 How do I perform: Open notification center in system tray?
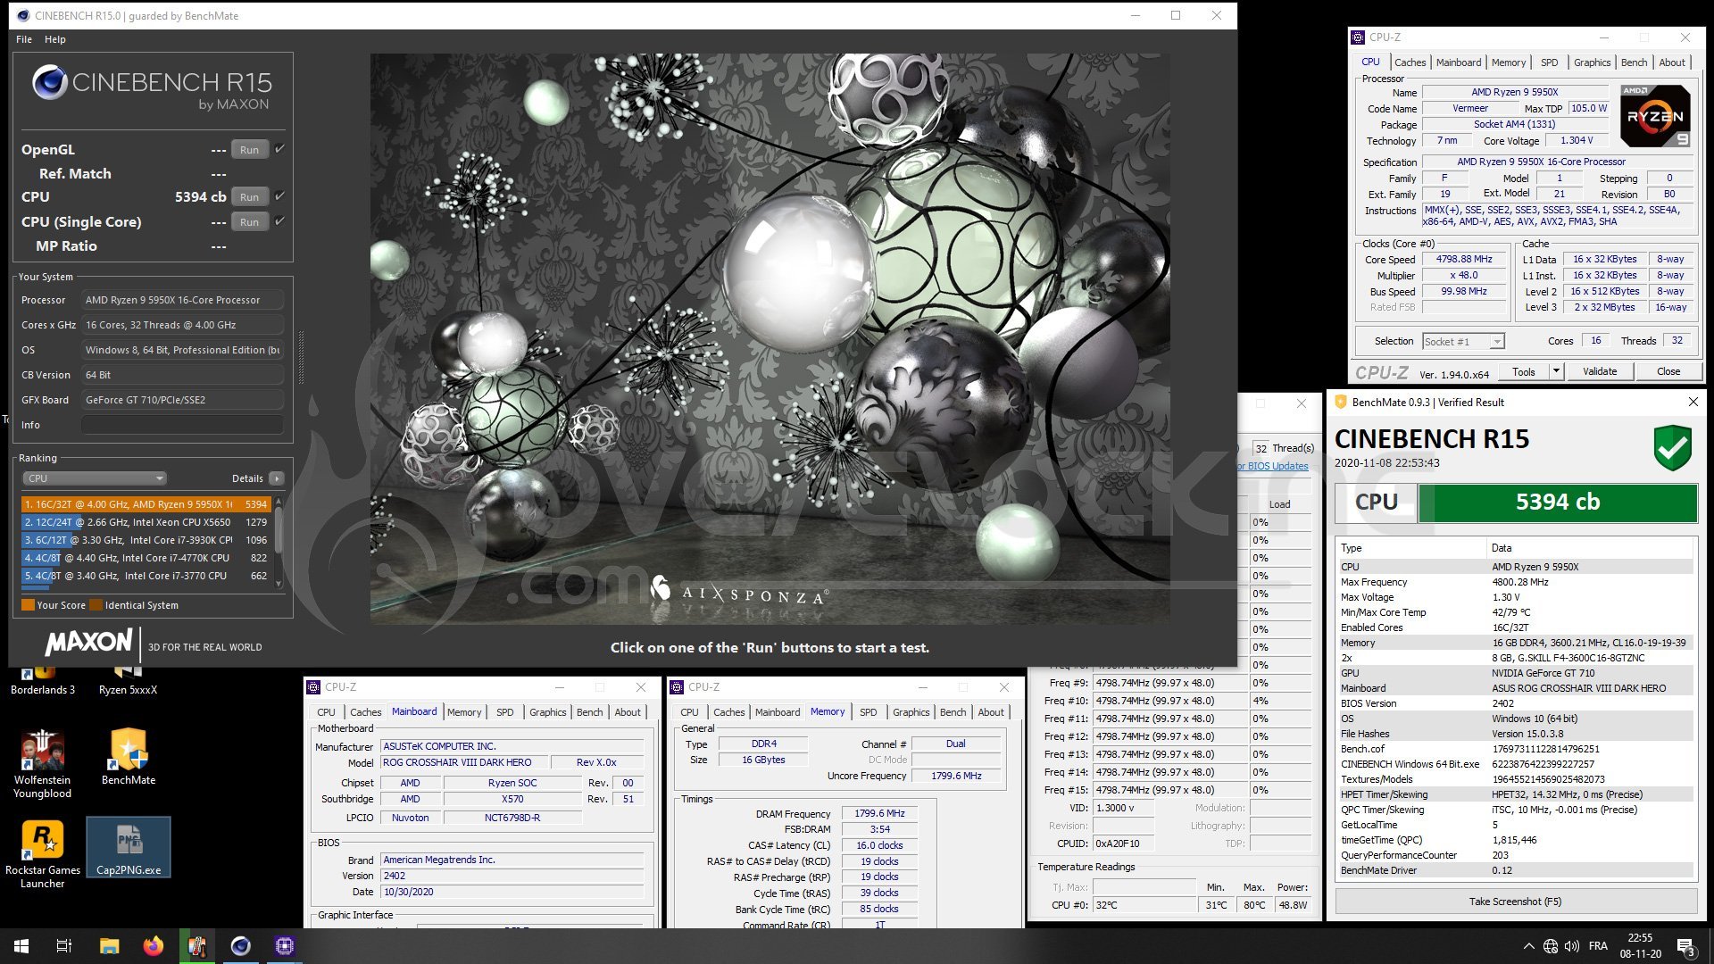point(1686,947)
